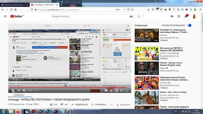203x114 pixels.
Task: Click the address bar URL
Action: [58, 10]
